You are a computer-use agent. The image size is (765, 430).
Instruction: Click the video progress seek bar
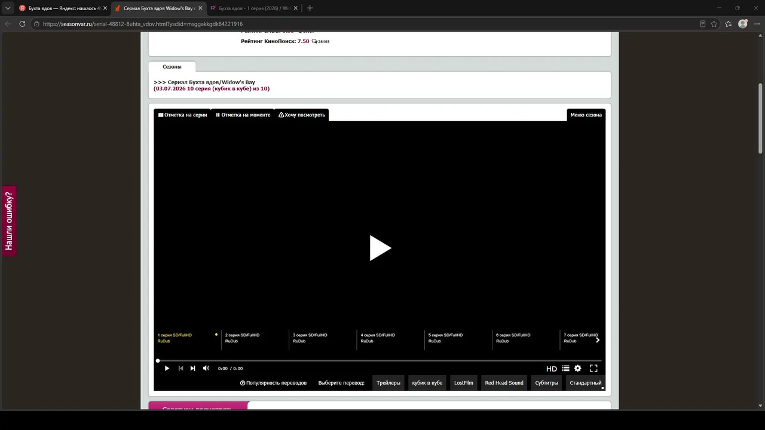(x=379, y=361)
